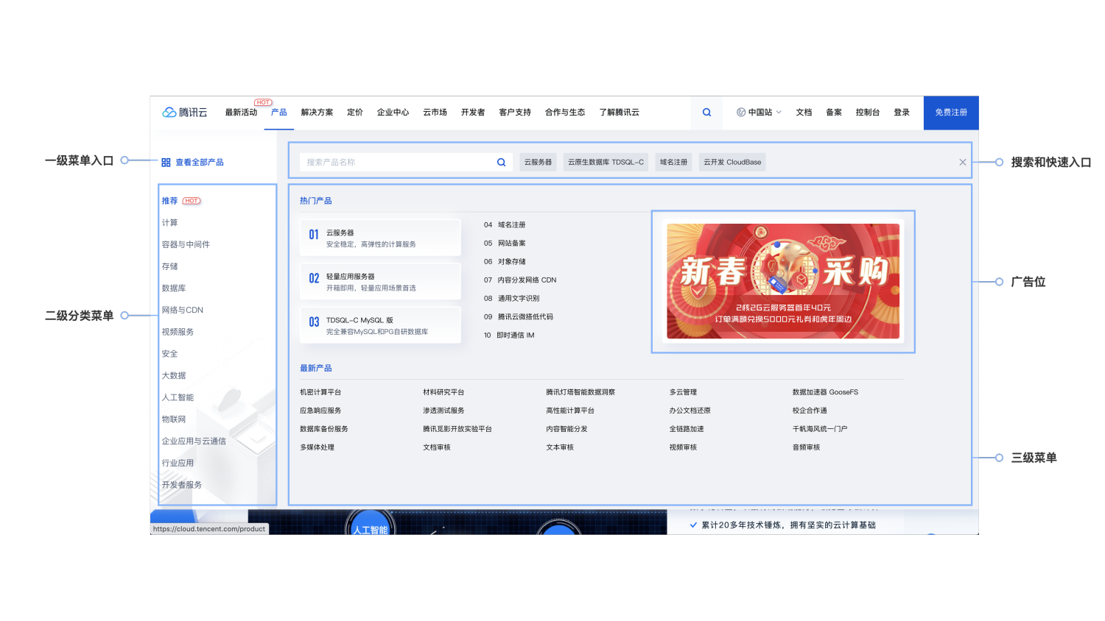Screen dimensions: 1105x621
Task: Click the header search magnifier icon
Action: (706, 113)
